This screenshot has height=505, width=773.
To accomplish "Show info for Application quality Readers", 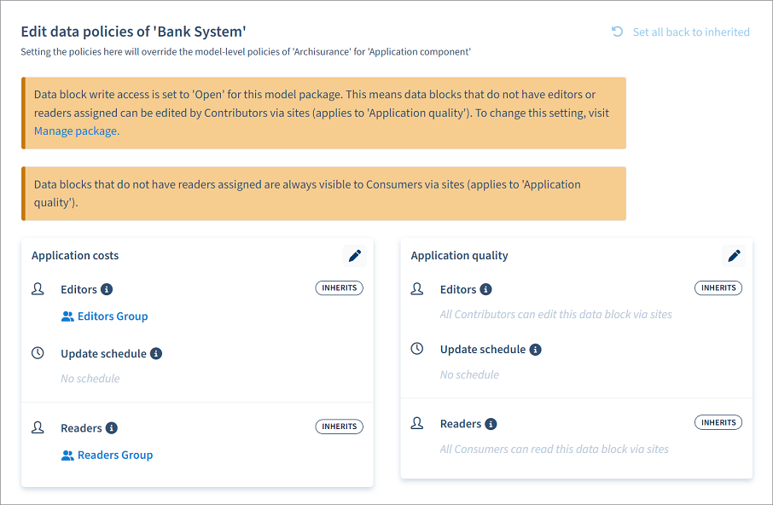I will 491,424.
